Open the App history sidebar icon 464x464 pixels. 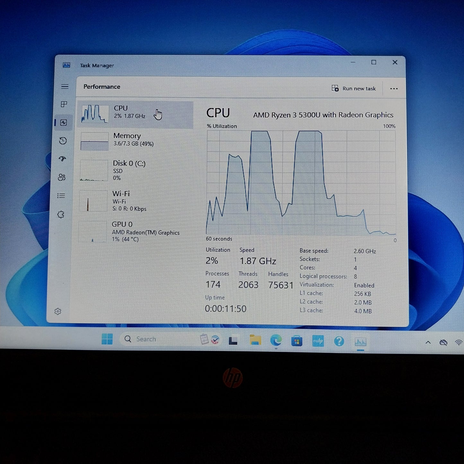click(x=63, y=141)
